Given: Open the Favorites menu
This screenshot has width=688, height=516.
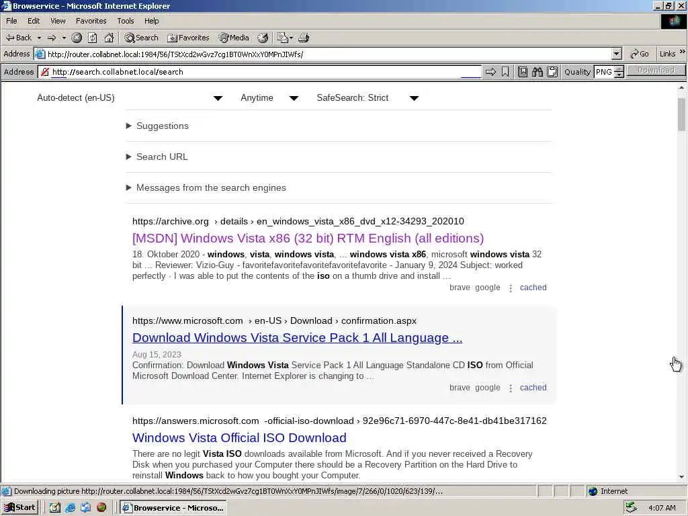Looking at the screenshot, I should tap(91, 21).
